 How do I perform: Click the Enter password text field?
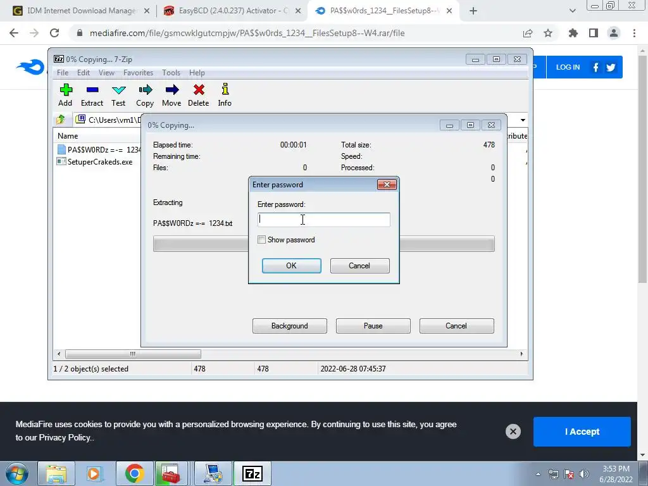pos(323,220)
